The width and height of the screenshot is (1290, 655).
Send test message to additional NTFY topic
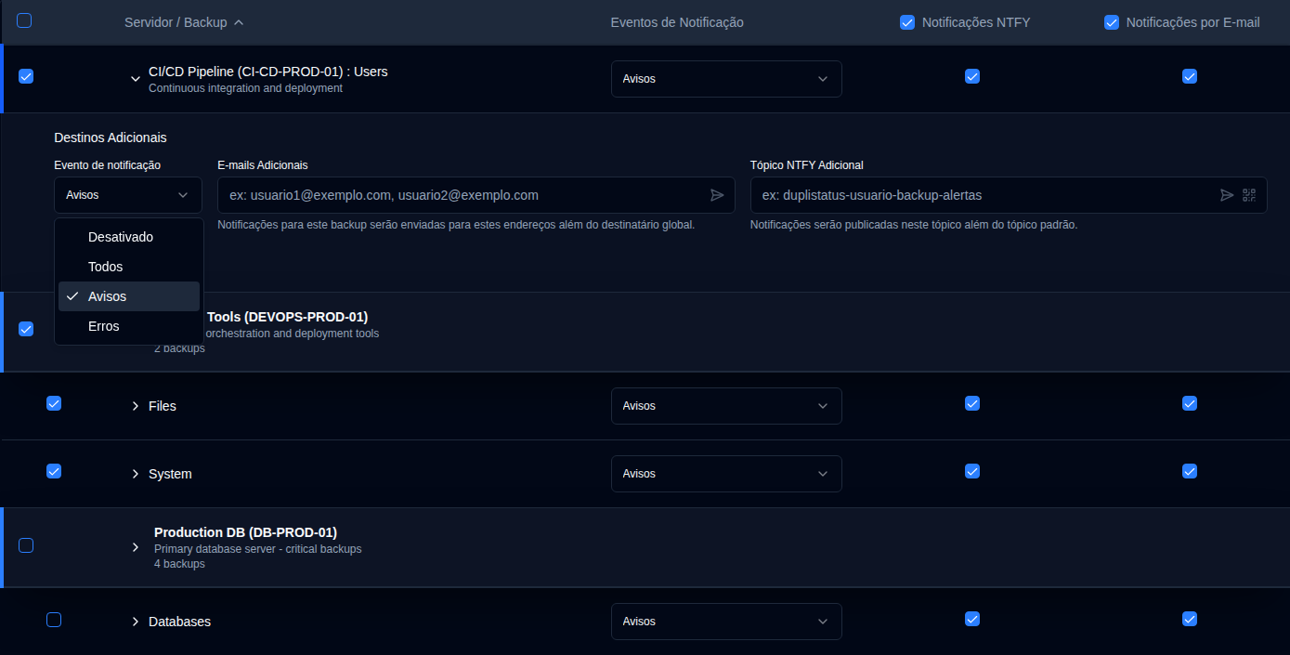(x=1227, y=195)
